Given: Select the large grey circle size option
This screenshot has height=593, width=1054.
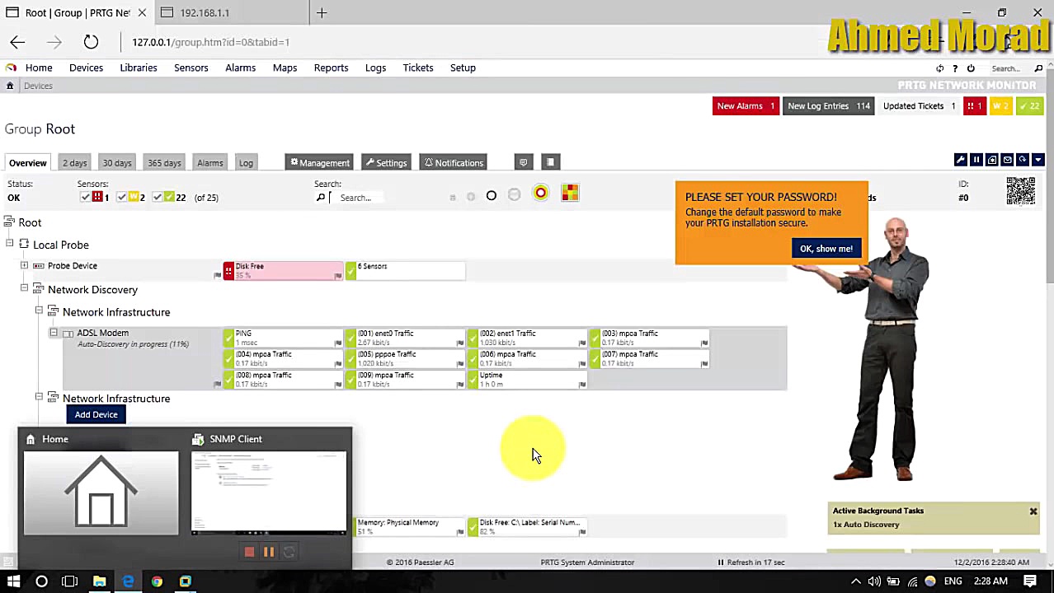Looking at the screenshot, I should [515, 194].
